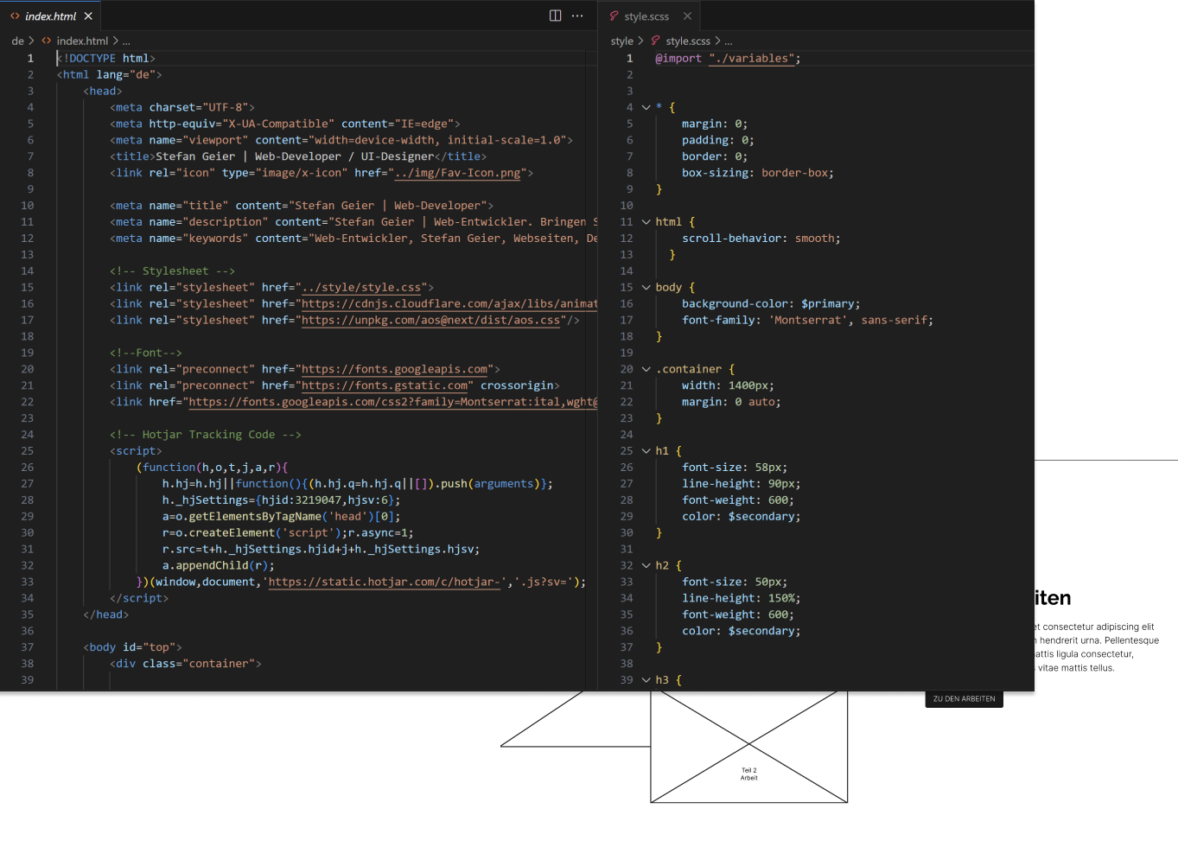Collapse the 'h3 {' rule fold arrow
Screen dimensions: 1178x866
click(646, 680)
